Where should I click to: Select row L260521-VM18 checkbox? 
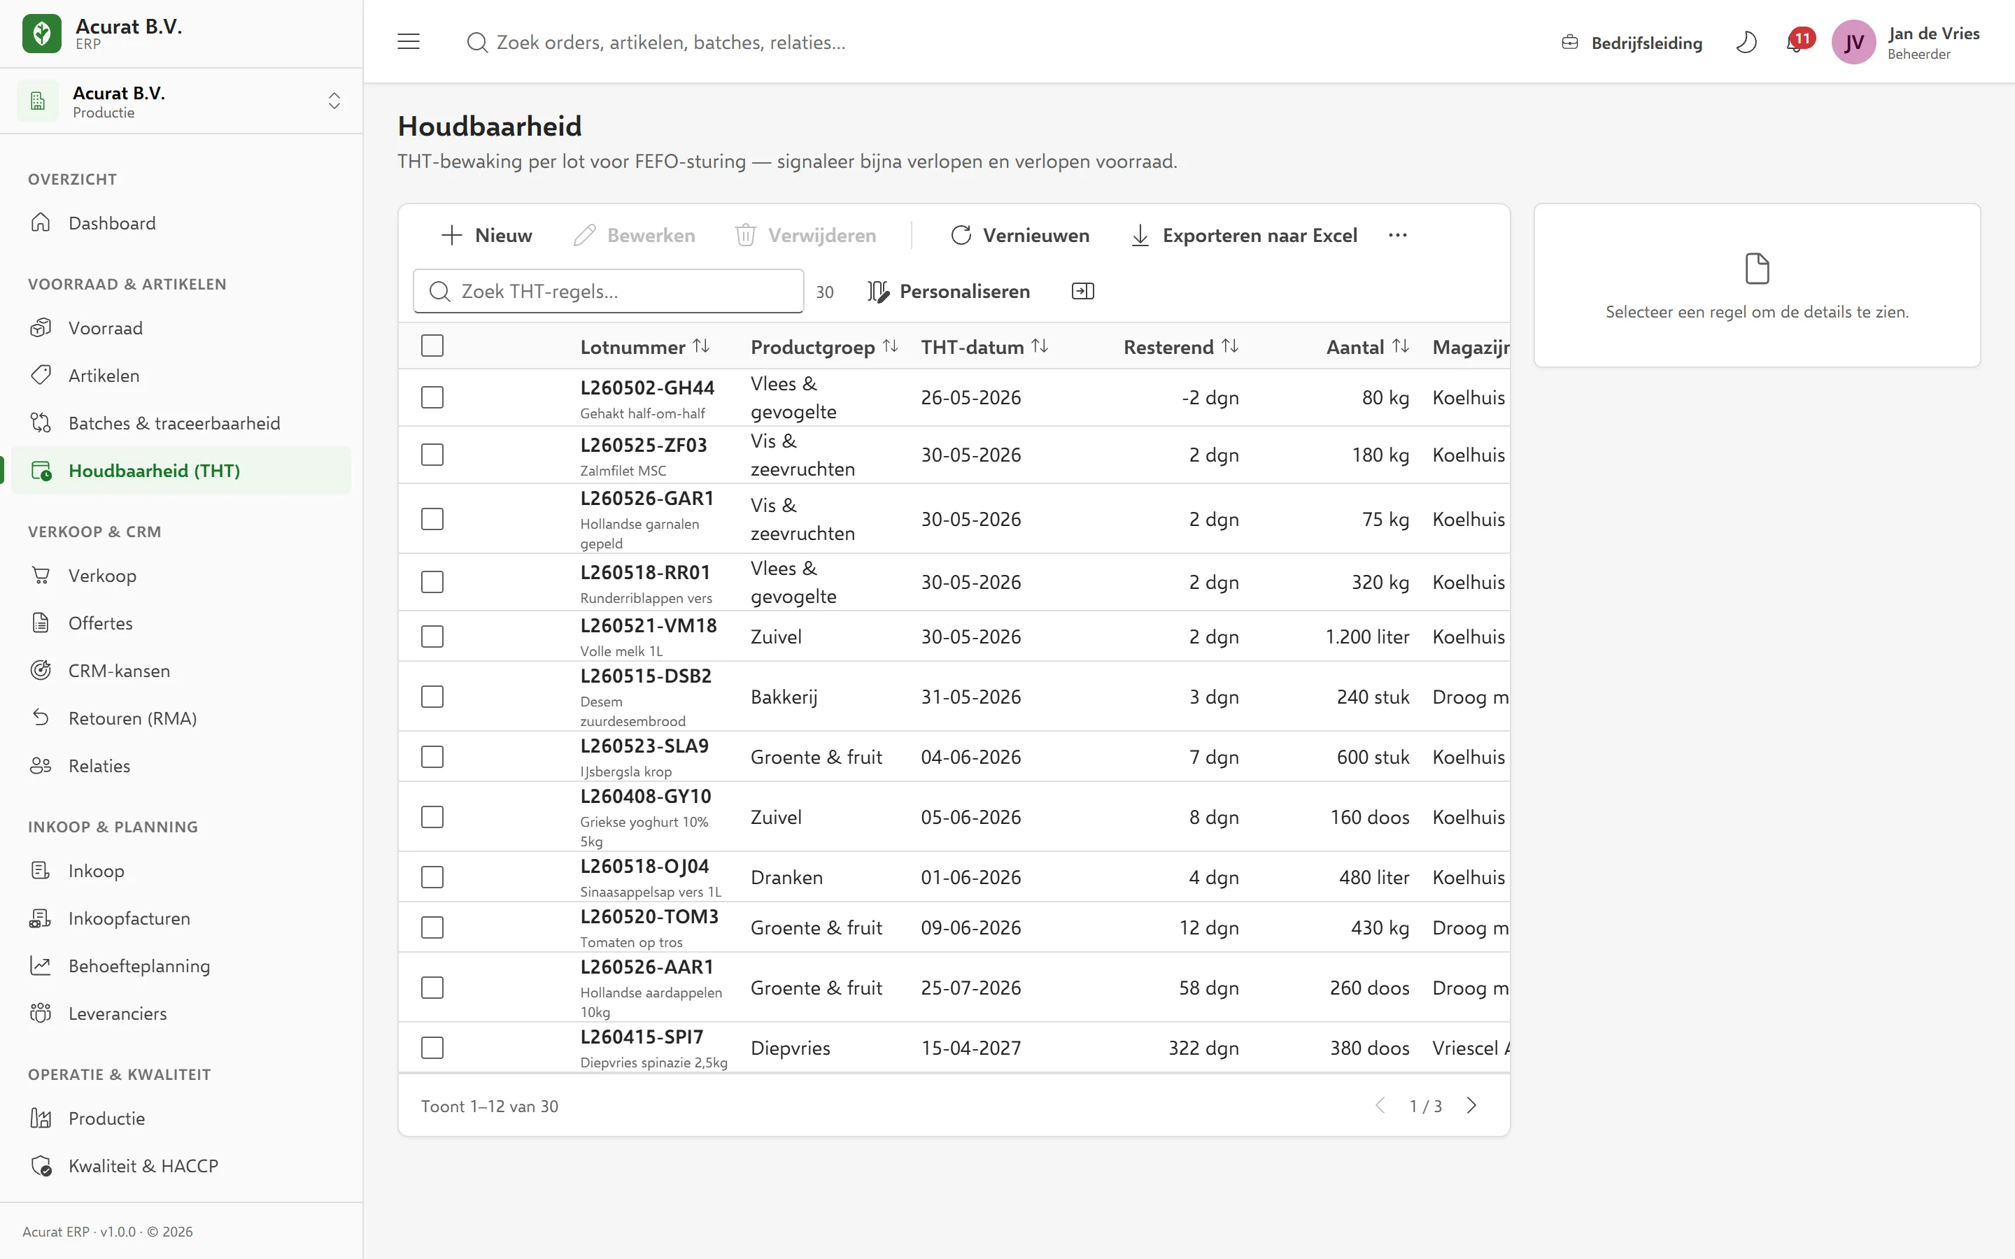click(x=432, y=636)
